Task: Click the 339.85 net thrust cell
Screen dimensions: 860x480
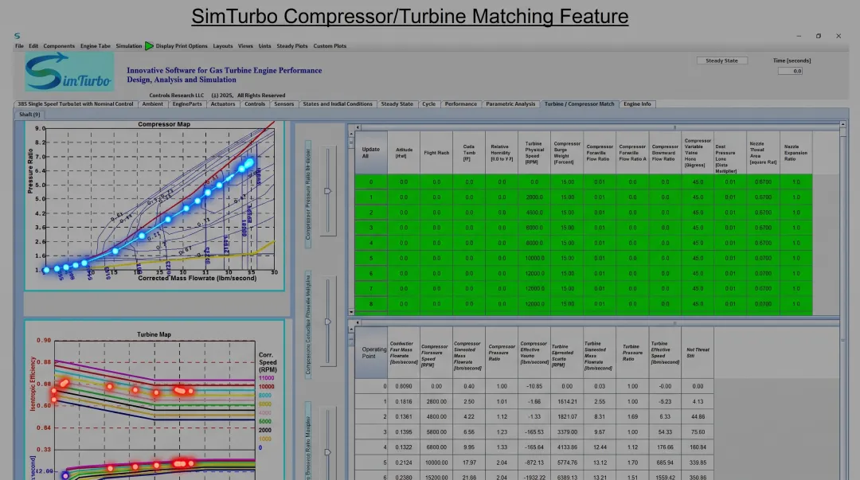Action: pyautogui.click(x=698, y=462)
